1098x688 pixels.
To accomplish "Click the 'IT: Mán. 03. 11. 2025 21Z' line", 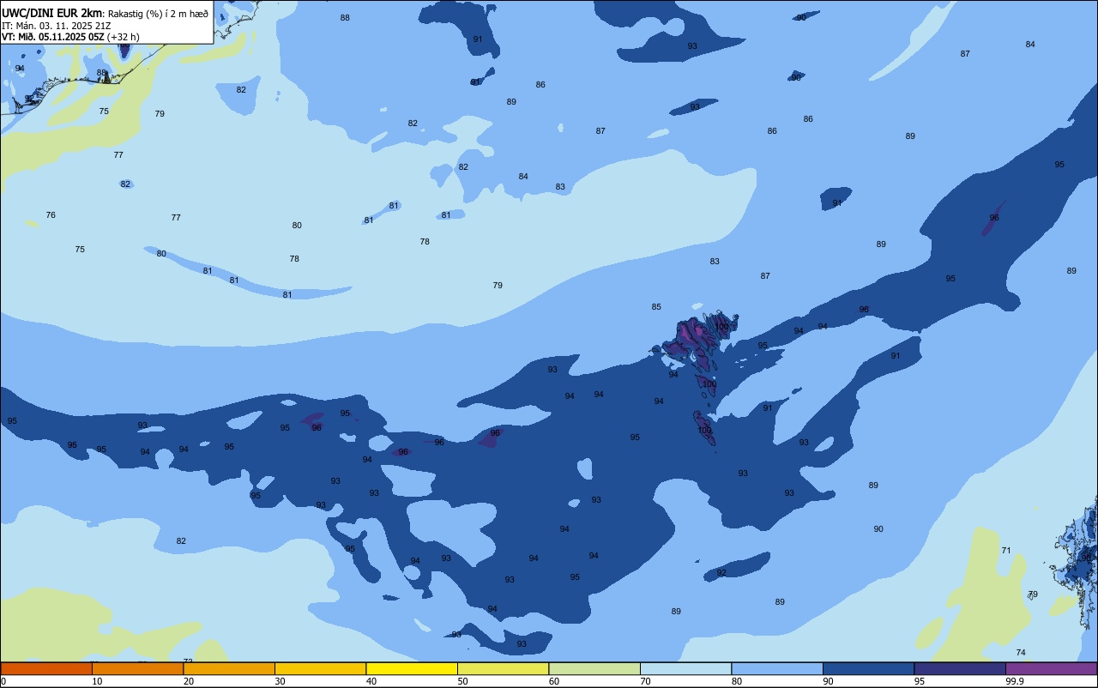I will (x=57, y=26).
